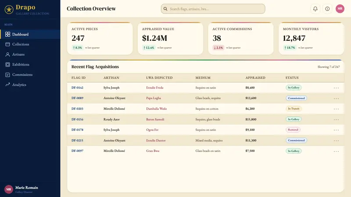Select the Collections sidebar icon

(x=7, y=44)
